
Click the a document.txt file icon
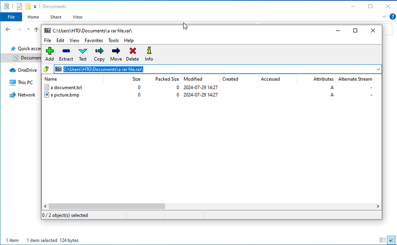[47, 87]
